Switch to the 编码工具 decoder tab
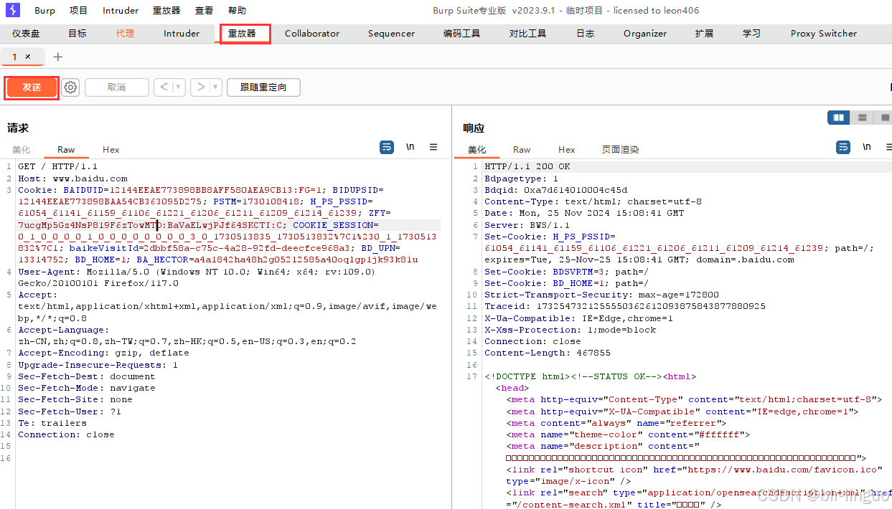The height and width of the screenshot is (509, 892). tap(461, 33)
